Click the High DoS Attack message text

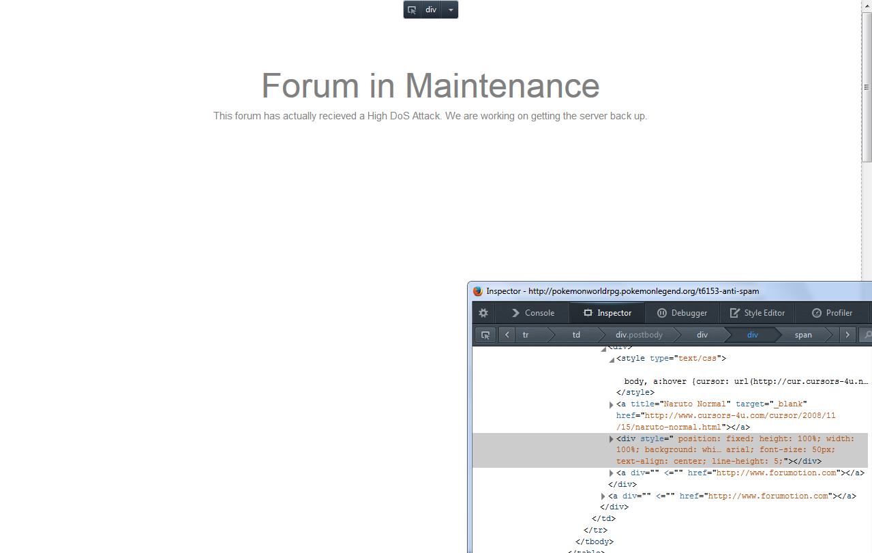pos(430,116)
